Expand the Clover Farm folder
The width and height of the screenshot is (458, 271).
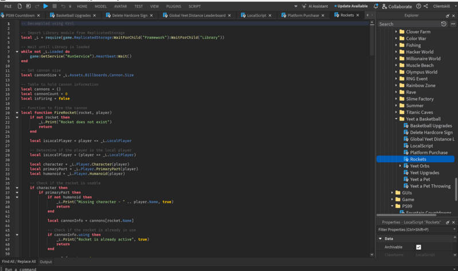(x=395, y=32)
